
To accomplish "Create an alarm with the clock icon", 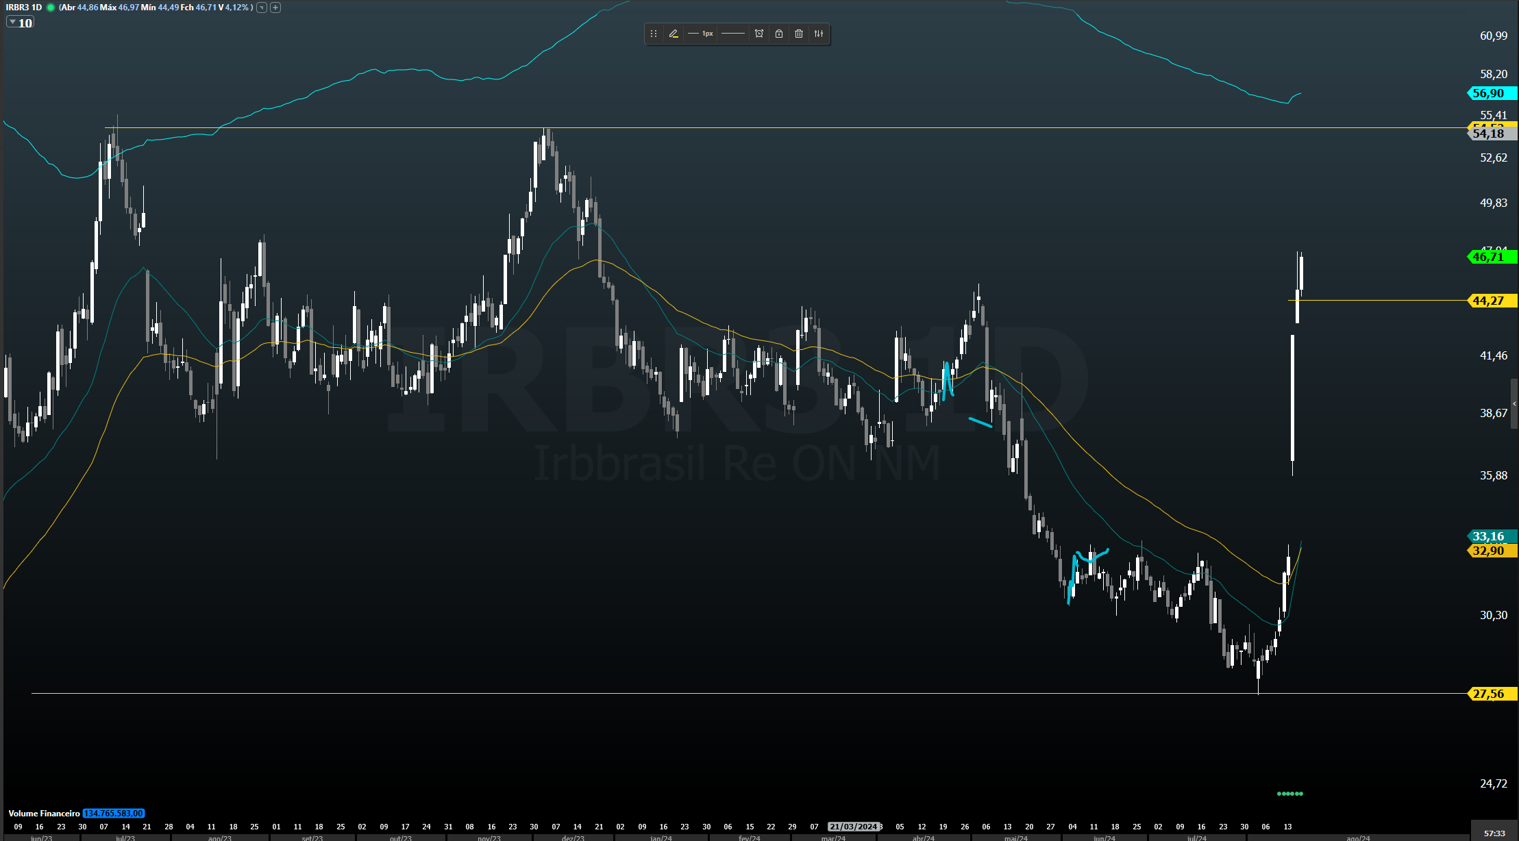I will pyautogui.click(x=759, y=34).
